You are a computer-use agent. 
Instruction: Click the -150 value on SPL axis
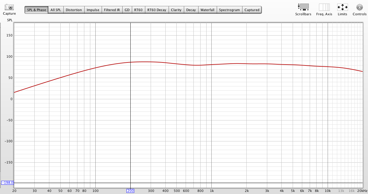[8, 162]
